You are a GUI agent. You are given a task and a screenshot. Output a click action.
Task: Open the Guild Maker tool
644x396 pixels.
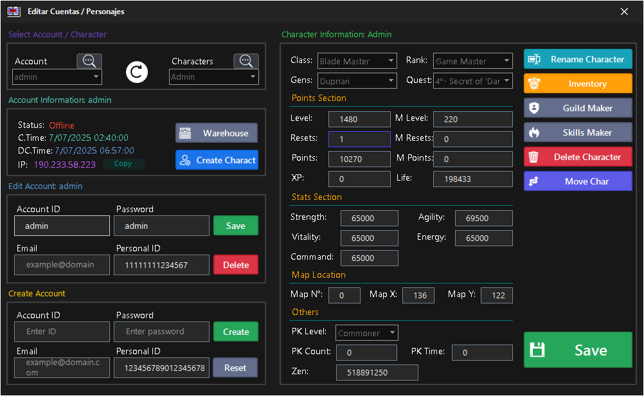click(578, 108)
